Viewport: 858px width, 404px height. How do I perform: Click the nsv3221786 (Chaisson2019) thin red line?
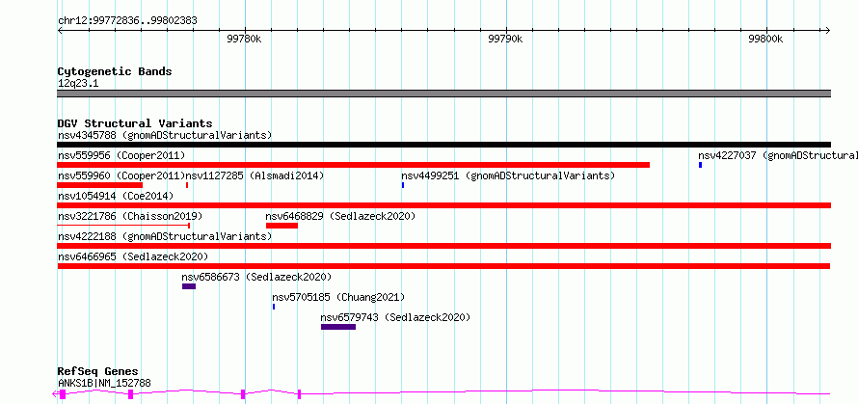point(123,226)
